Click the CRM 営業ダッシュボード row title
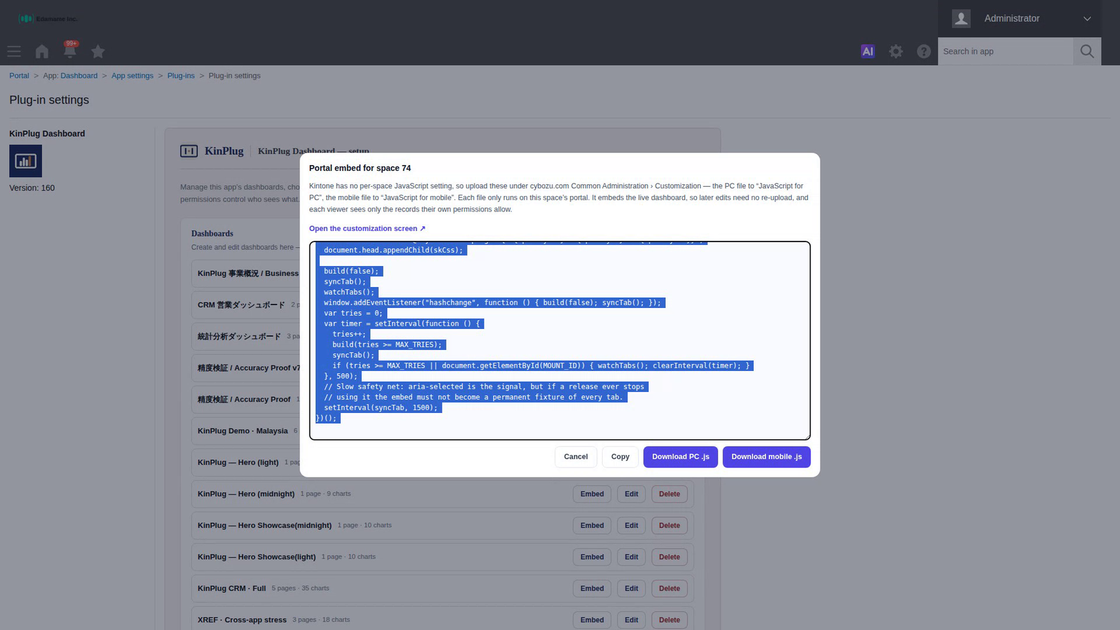Screen dimensions: 1120x630 (241, 305)
